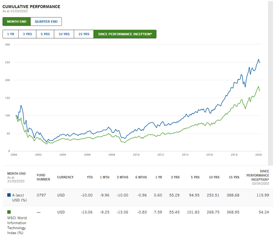The image size is (274, 239).
Task: Click the 10 YRS column header in table
Action: (214, 177)
